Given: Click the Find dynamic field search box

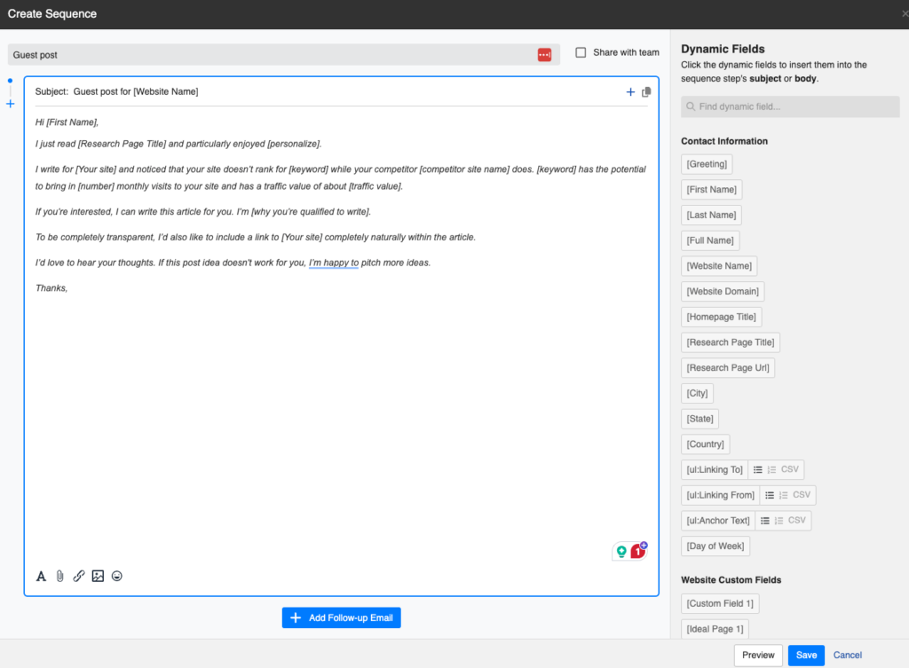Looking at the screenshot, I should point(790,106).
